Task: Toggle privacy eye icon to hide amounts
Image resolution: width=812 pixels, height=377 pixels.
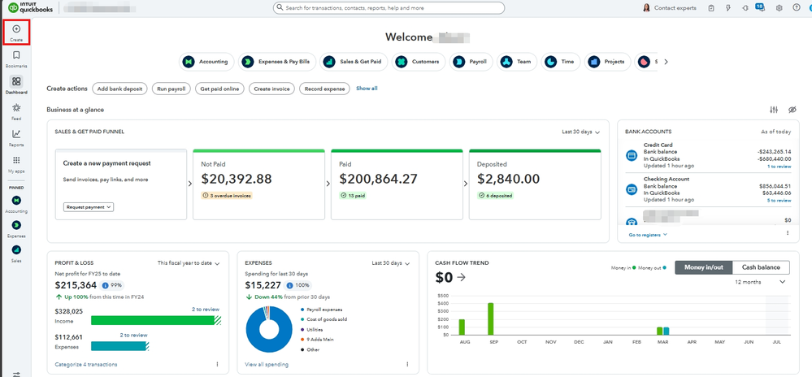Action: [x=792, y=110]
